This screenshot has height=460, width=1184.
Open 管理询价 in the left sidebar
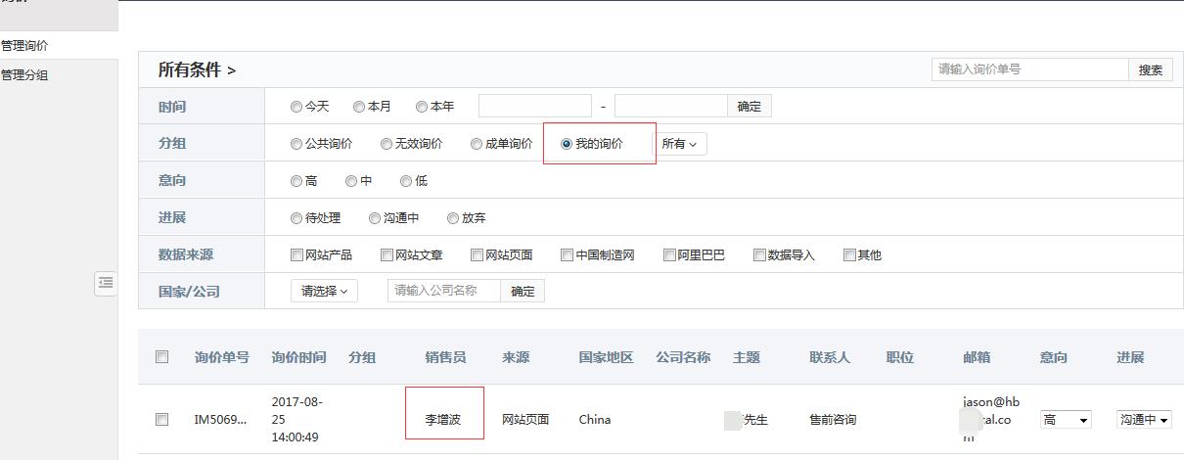click(24, 45)
